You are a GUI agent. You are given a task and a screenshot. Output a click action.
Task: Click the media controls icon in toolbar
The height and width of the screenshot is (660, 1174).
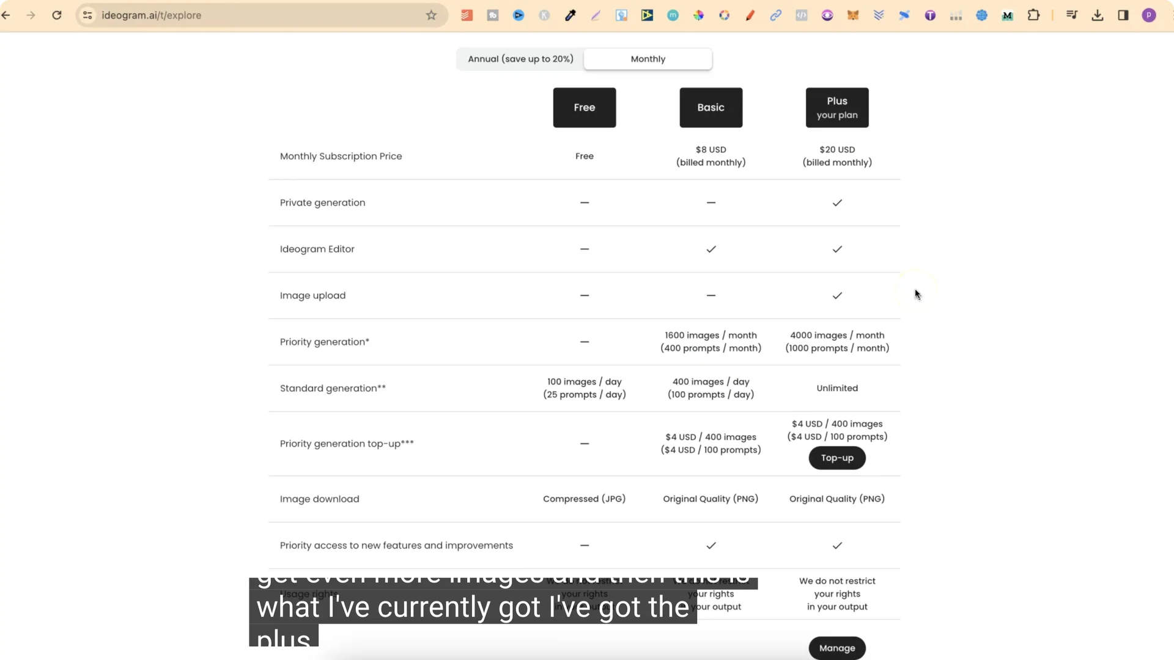click(1072, 15)
